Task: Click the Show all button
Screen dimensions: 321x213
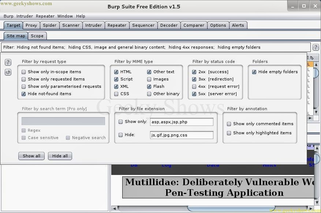Action: coord(31,156)
